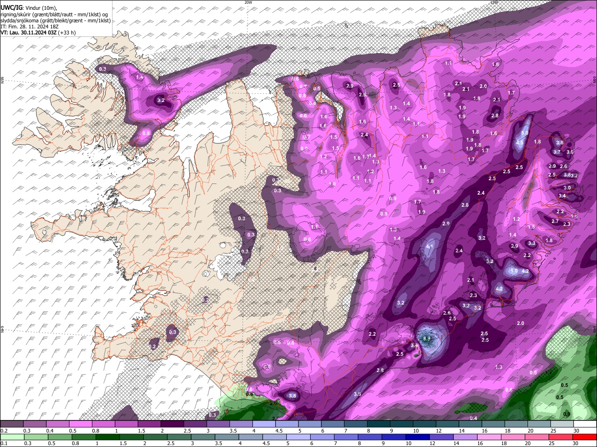Pick the palest green rain swatch between 0.1 and 0.3

click(12, 437)
